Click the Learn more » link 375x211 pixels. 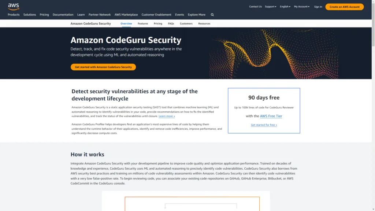(x=167, y=116)
